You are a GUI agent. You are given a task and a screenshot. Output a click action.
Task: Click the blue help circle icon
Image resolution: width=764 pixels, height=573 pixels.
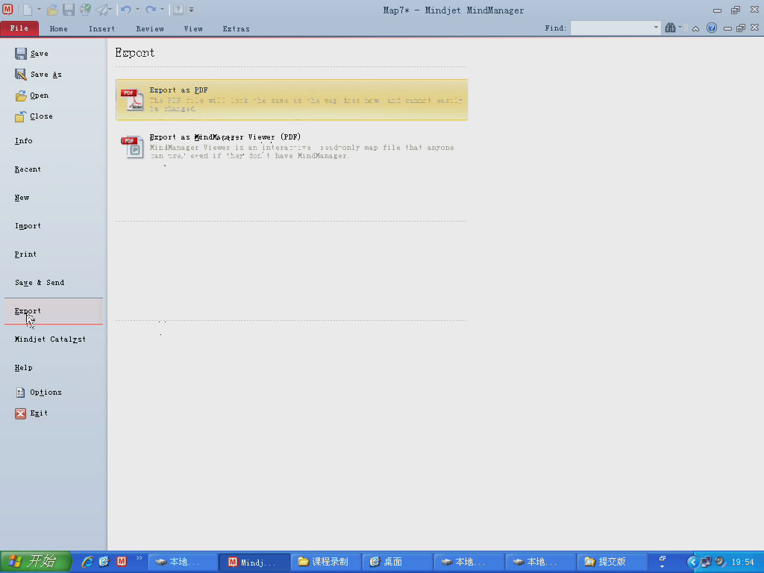[712, 28]
